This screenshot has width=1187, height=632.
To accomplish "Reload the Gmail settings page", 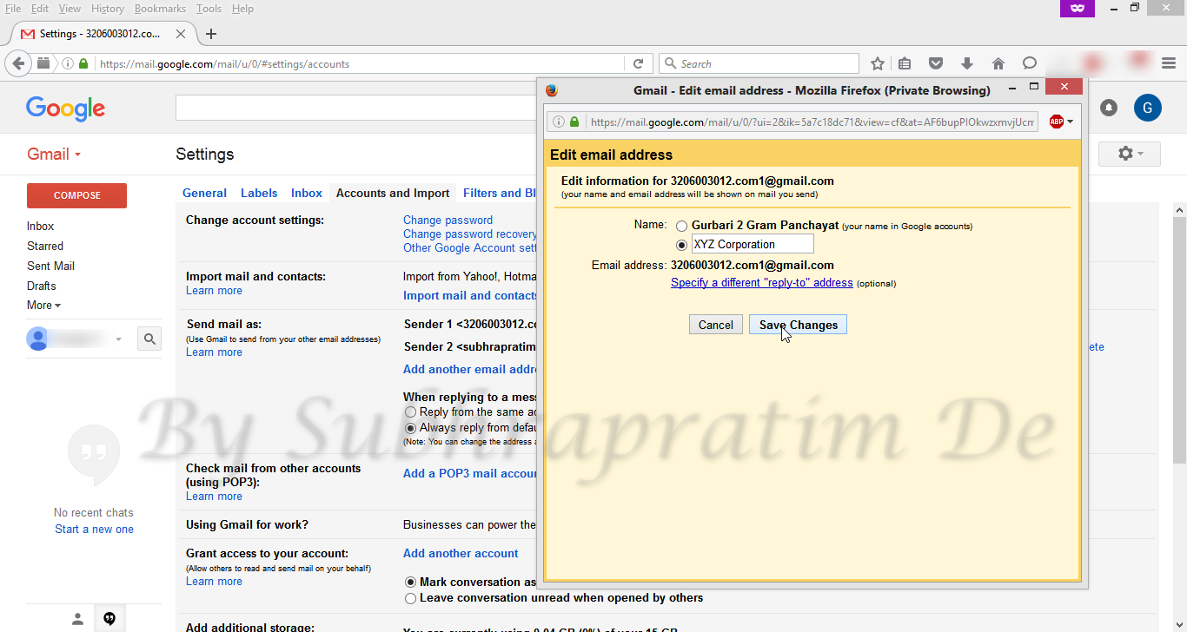I will click(x=638, y=63).
